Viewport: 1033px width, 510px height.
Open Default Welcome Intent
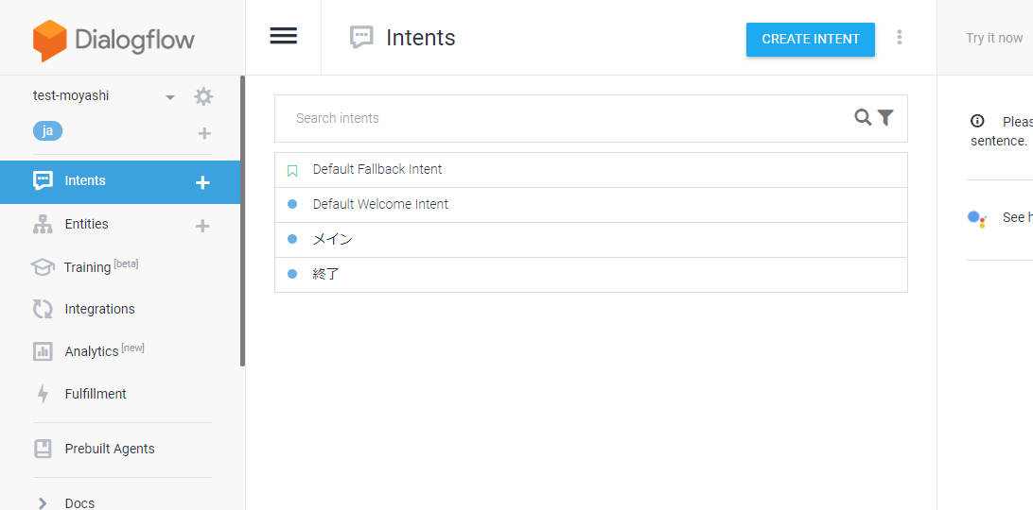(x=591, y=205)
